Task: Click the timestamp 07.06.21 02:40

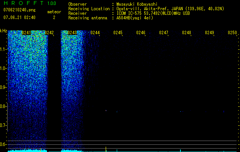Action: (x=19, y=17)
